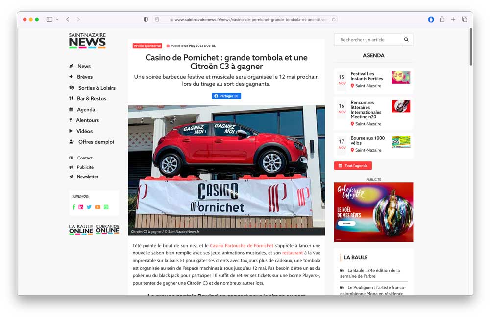Open the LinkedIn social icon
The image size is (490, 318).
(x=81, y=206)
